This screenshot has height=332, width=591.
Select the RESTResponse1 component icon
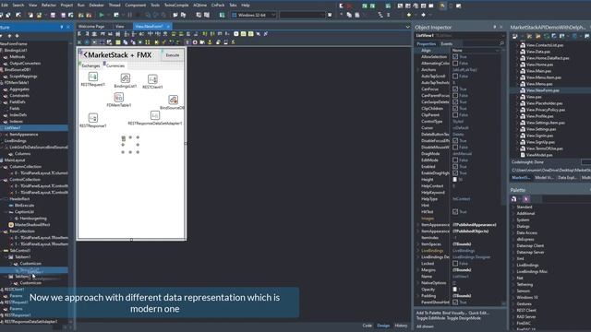pyautogui.click(x=92, y=118)
